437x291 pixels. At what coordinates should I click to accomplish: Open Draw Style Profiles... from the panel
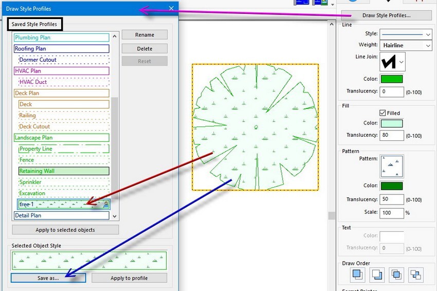click(x=386, y=15)
